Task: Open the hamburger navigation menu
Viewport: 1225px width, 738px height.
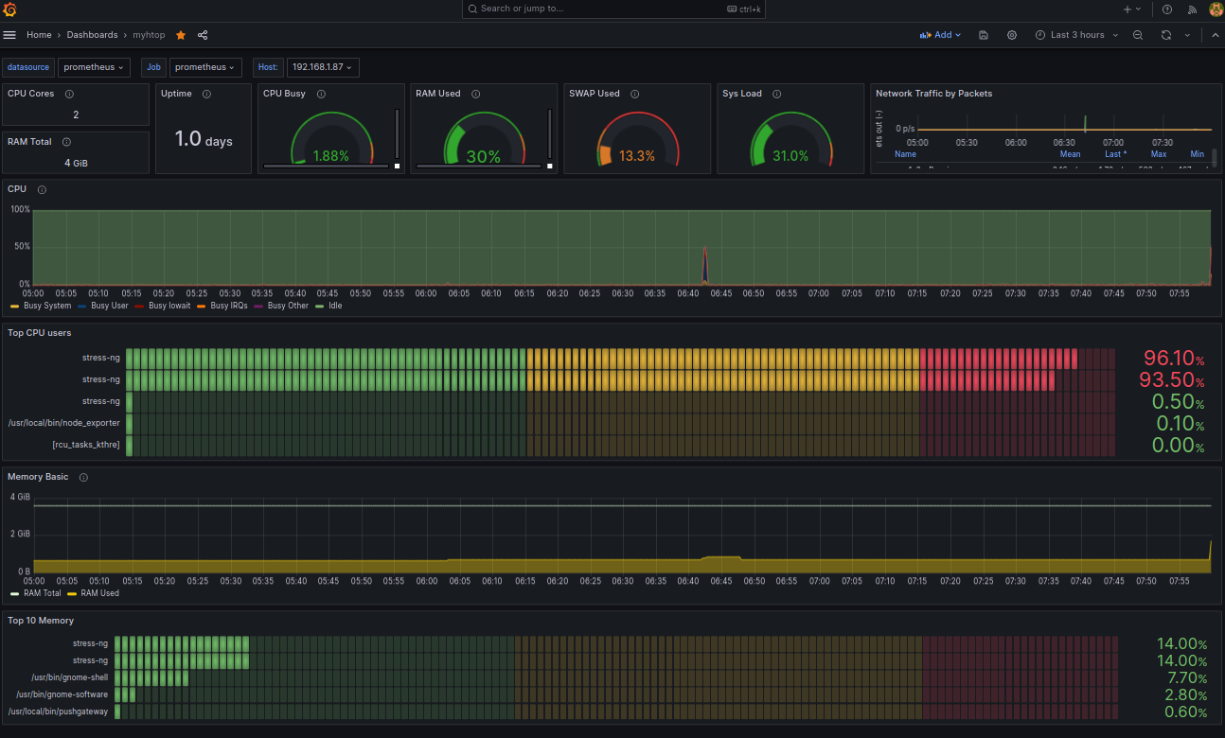Action: [9, 35]
